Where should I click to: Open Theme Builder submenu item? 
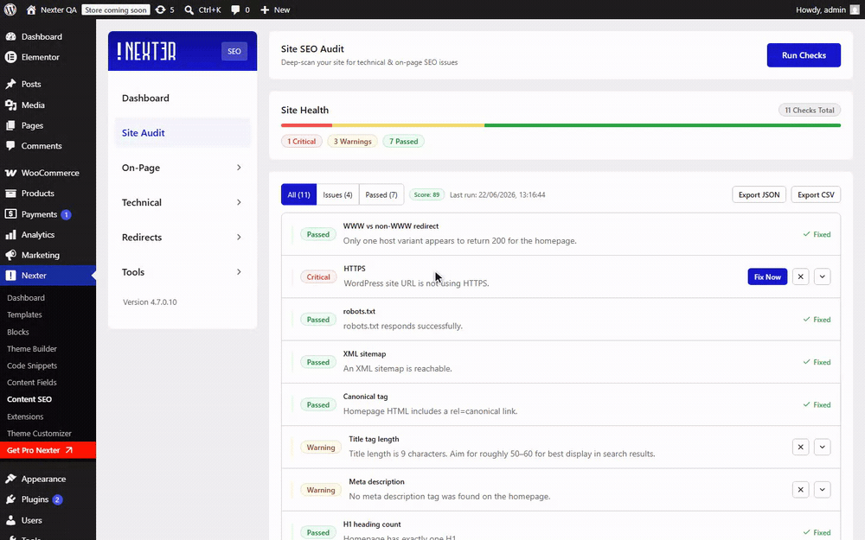pos(31,349)
